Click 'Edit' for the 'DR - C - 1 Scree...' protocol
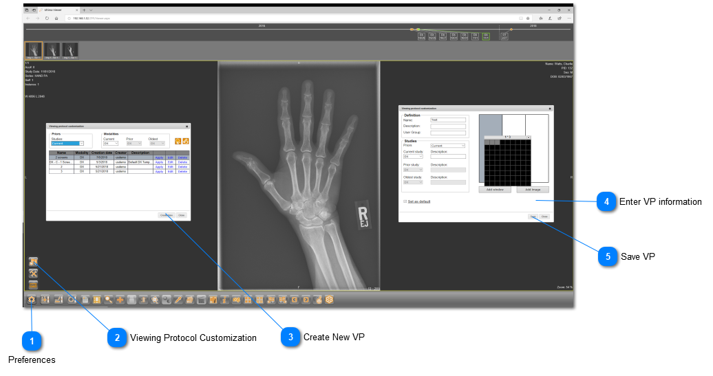 point(171,162)
